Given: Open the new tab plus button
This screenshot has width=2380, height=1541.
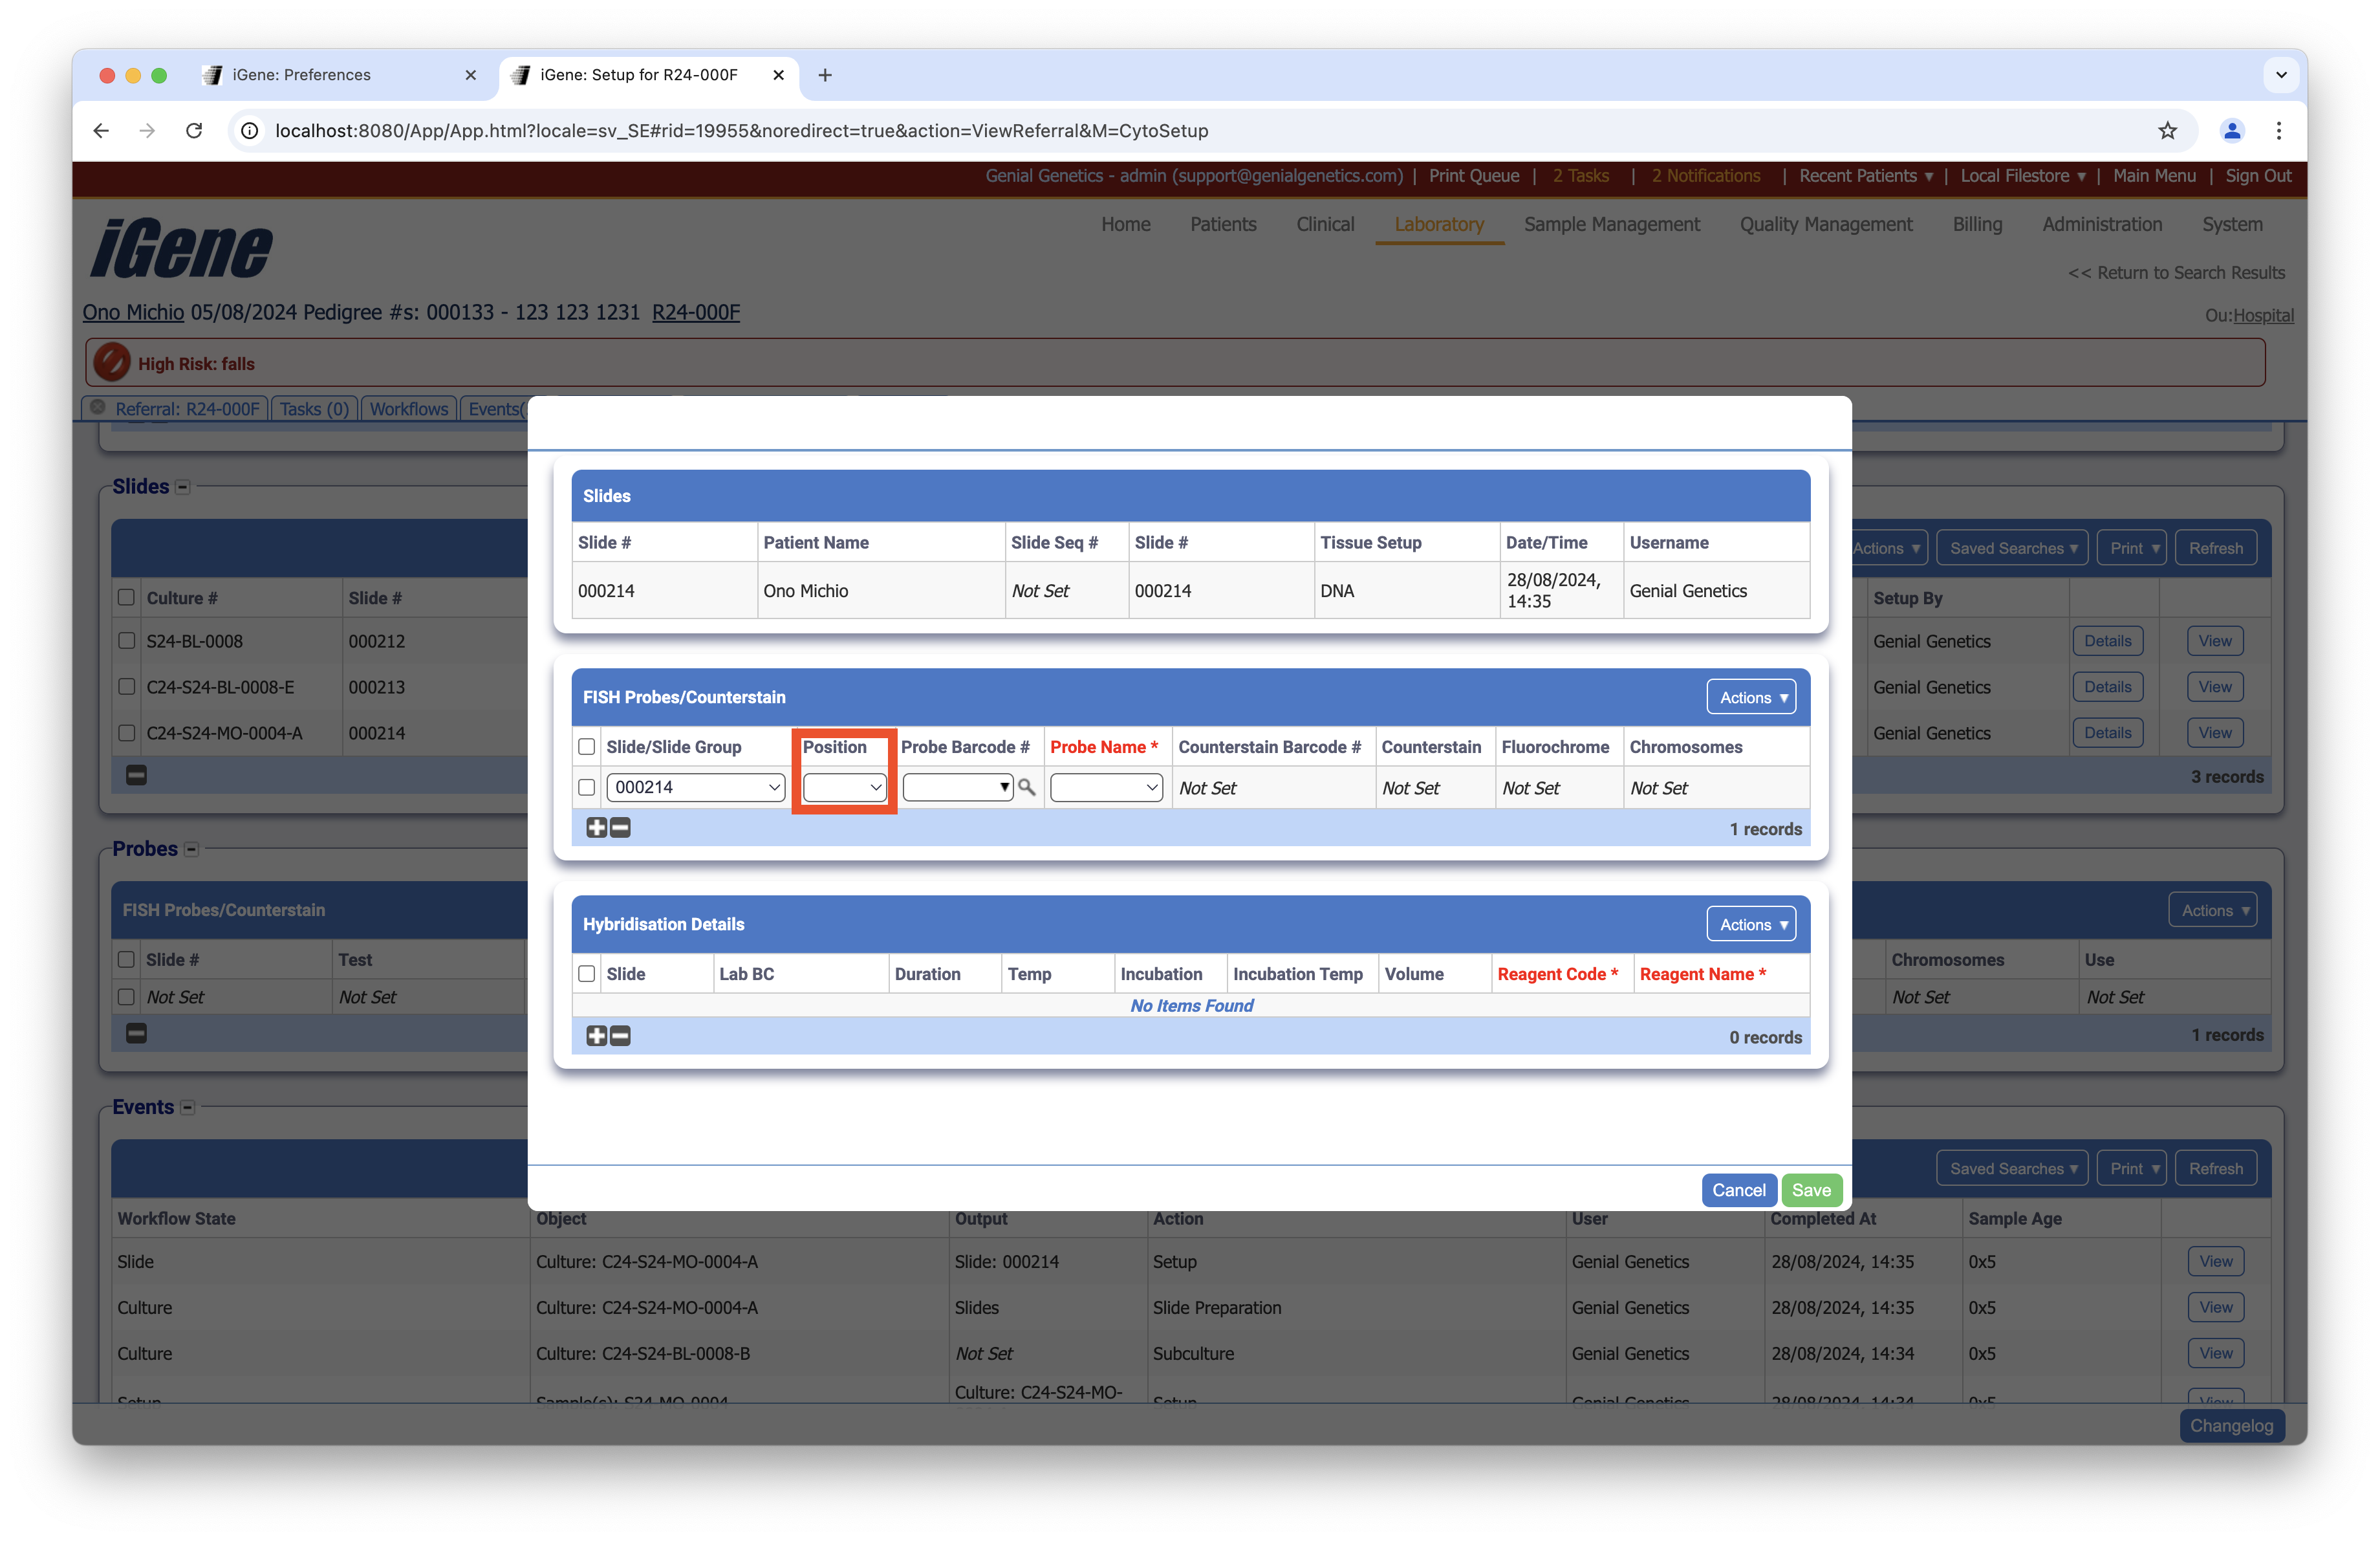Looking at the screenshot, I should click(825, 75).
